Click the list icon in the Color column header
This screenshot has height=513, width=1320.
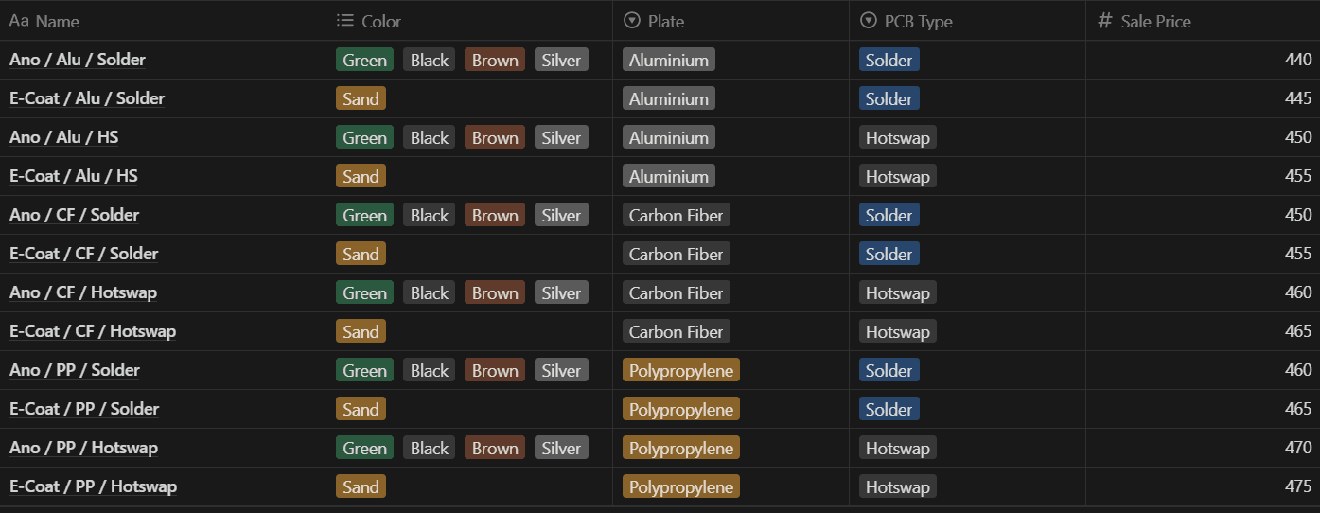click(x=345, y=21)
